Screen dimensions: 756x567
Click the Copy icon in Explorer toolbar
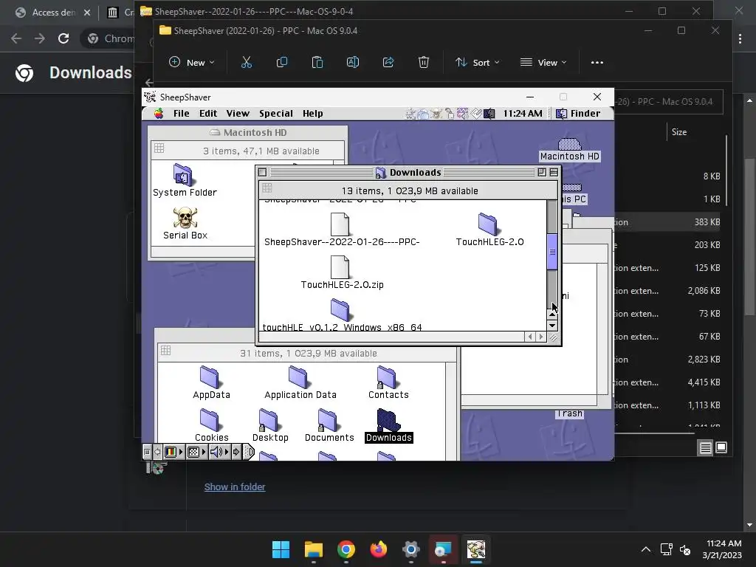[x=281, y=62]
